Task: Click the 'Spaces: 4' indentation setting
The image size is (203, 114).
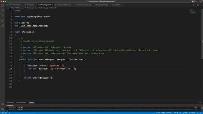Action: click(169, 113)
